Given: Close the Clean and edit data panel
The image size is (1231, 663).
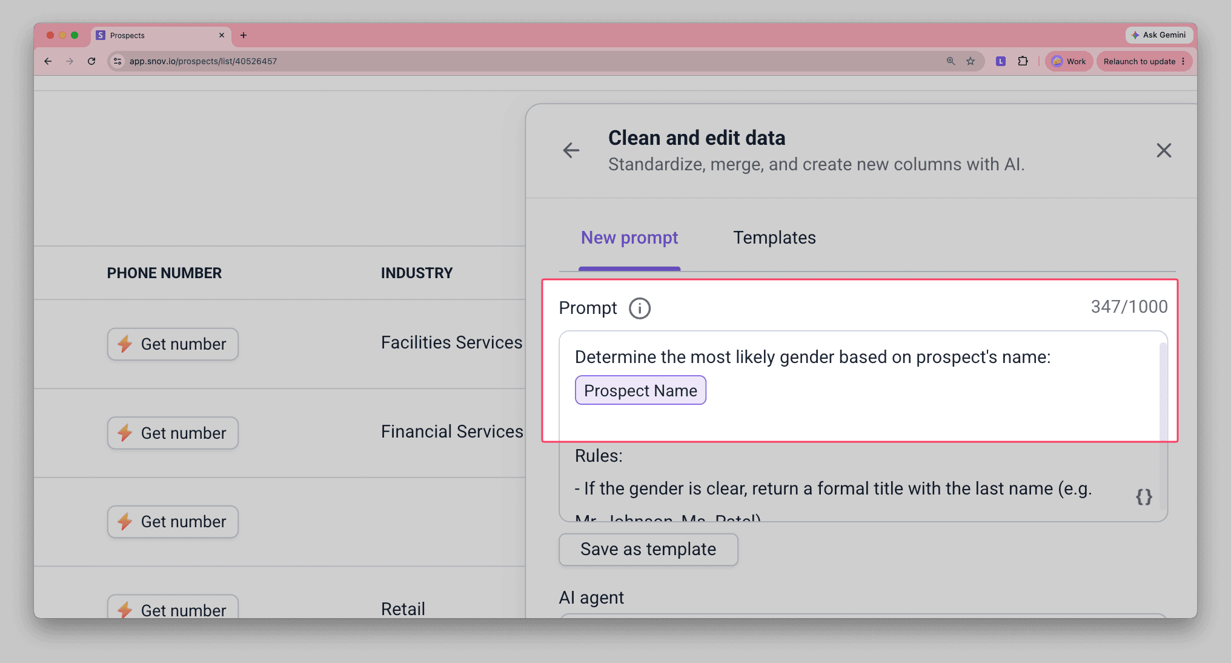Looking at the screenshot, I should (1163, 150).
